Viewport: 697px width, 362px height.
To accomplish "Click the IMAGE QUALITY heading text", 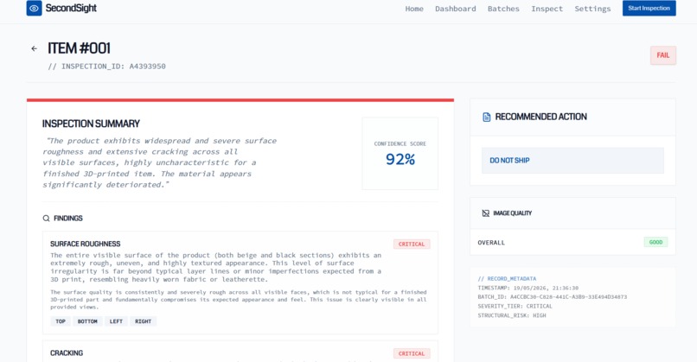I will pos(513,213).
